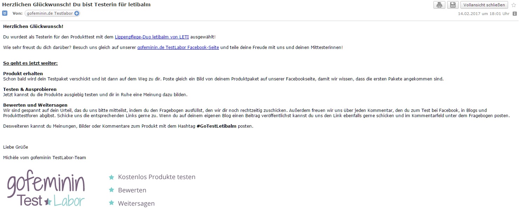Image resolution: width=520 pixels, height=213 pixels.
Task: Click the Kostenlos Produkte testen text
Action: pyautogui.click(x=157, y=177)
